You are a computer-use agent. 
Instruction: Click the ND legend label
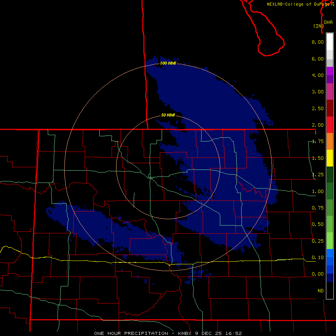[321, 291]
